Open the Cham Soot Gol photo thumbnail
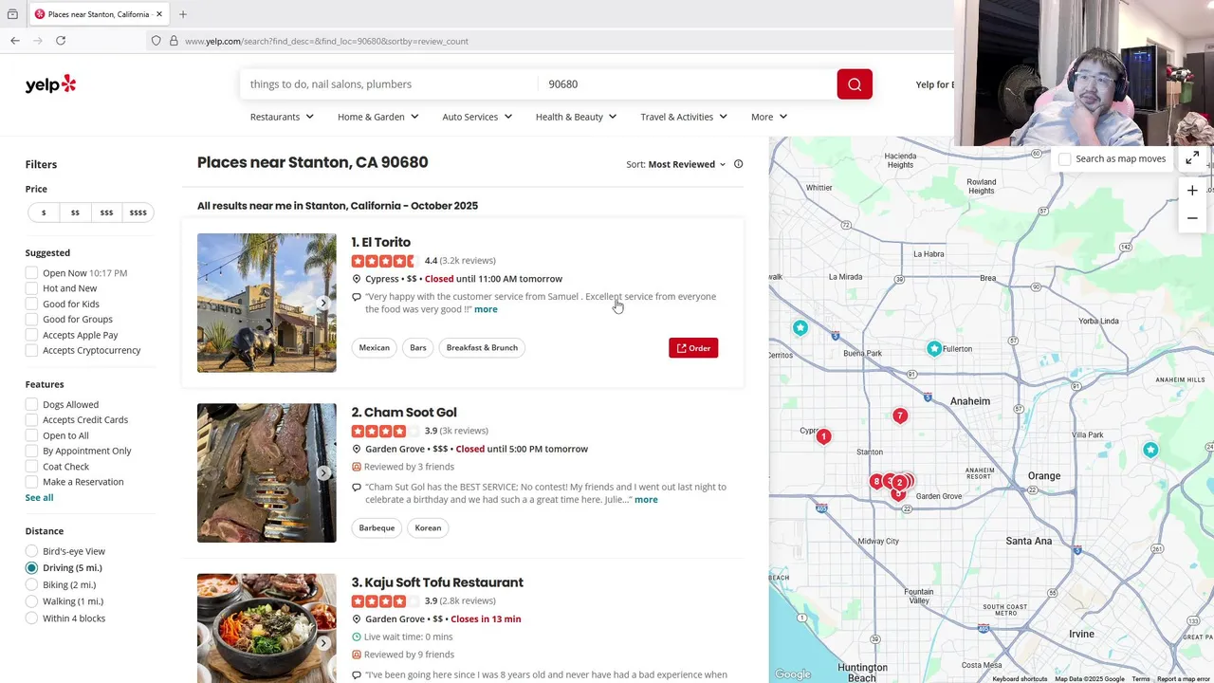This screenshot has width=1214, height=683. pyautogui.click(x=267, y=473)
